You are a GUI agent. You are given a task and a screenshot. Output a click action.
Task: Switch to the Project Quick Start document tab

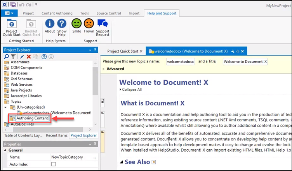(122, 51)
